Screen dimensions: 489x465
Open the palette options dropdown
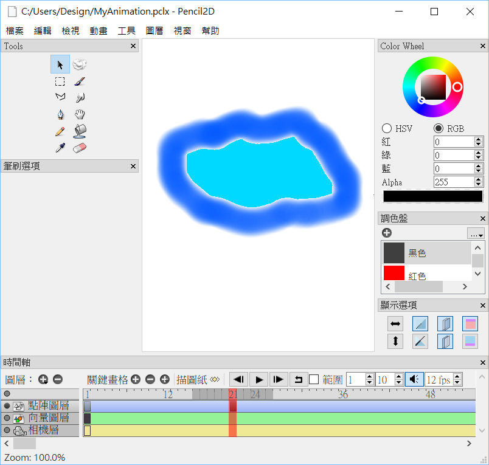[x=476, y=233]
